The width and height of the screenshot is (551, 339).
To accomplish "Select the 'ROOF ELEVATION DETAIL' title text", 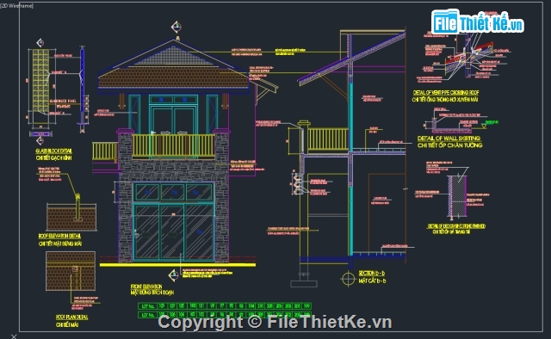I will pyautogui.click(x=59, y=236).
